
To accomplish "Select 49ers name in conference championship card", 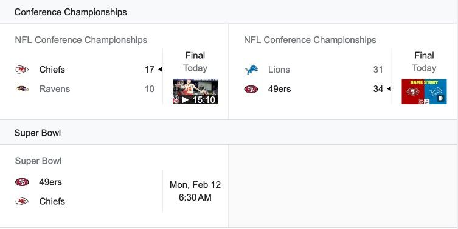I will (280, 88).
